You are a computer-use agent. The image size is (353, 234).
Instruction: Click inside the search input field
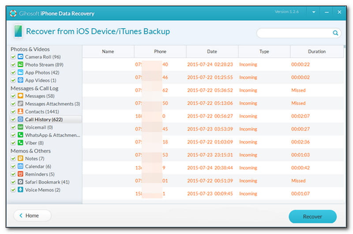(293, 33)
